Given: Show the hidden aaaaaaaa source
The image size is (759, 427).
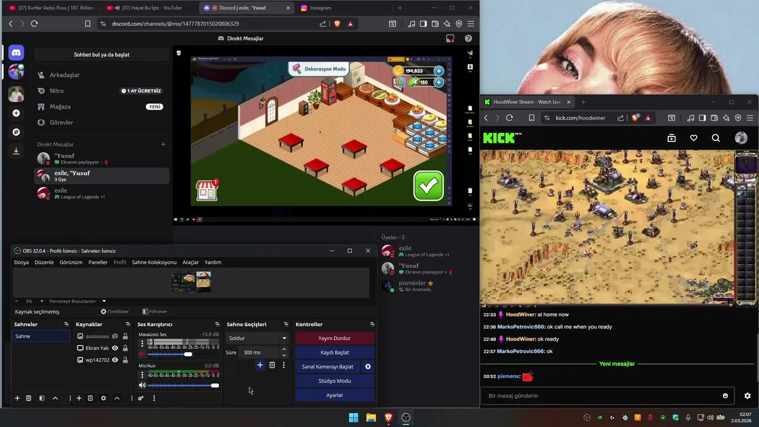Looking at the screenshot, I should click(x=115, y=336).
